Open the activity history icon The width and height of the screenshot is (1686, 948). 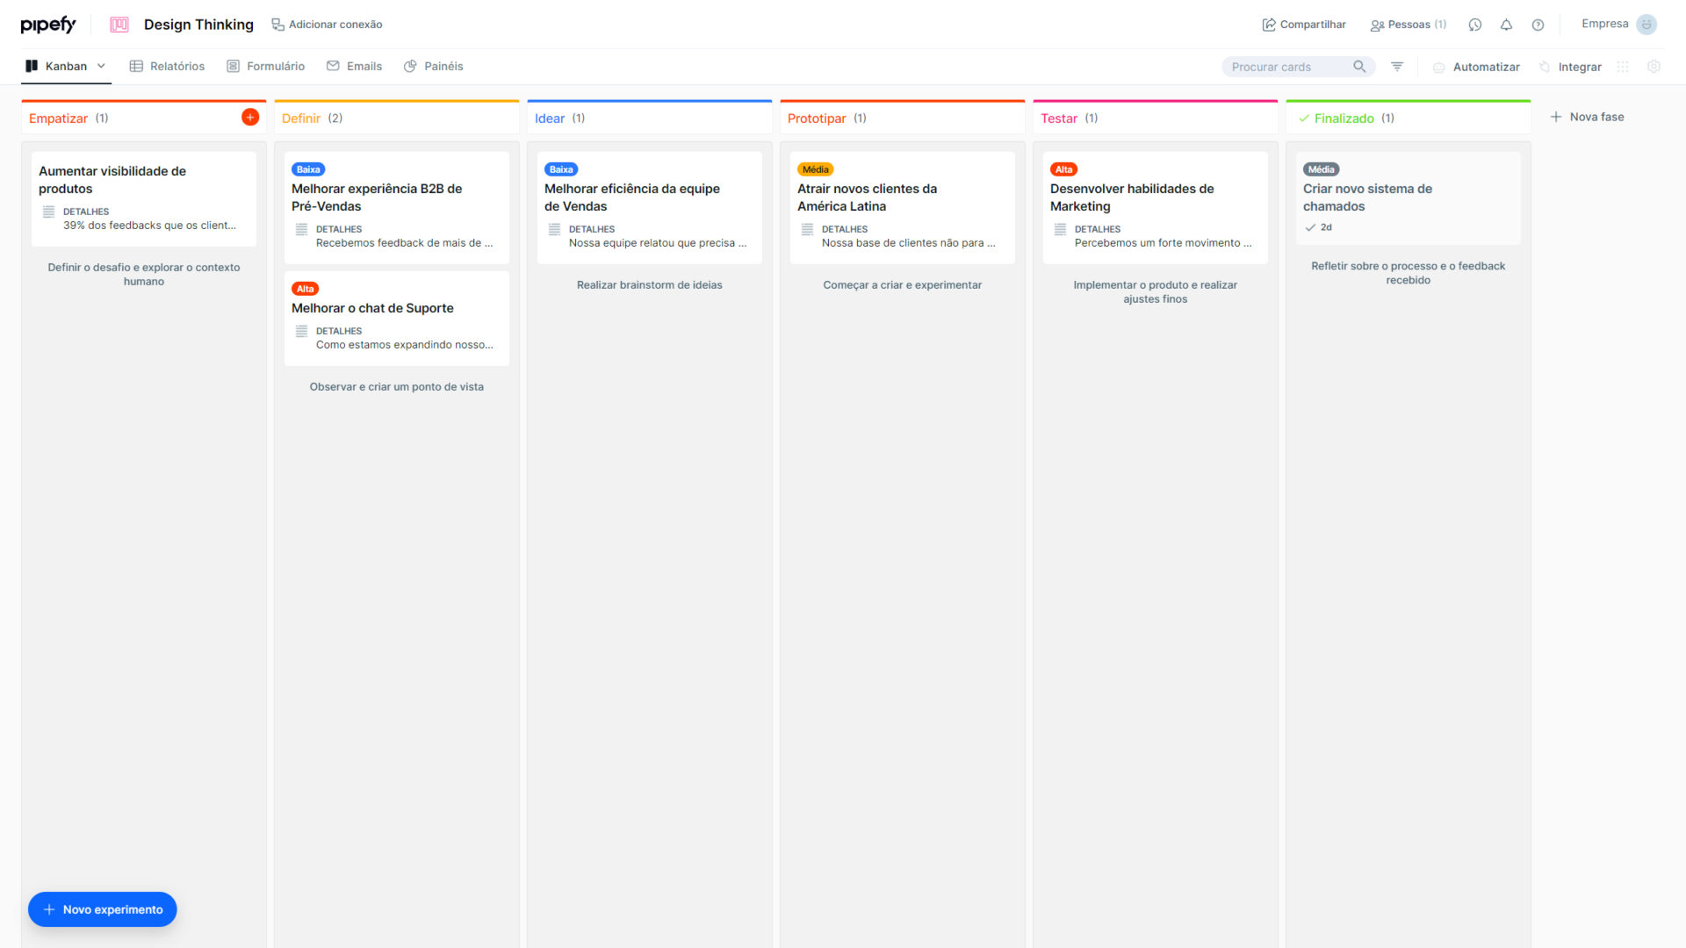click(1475, 25)
